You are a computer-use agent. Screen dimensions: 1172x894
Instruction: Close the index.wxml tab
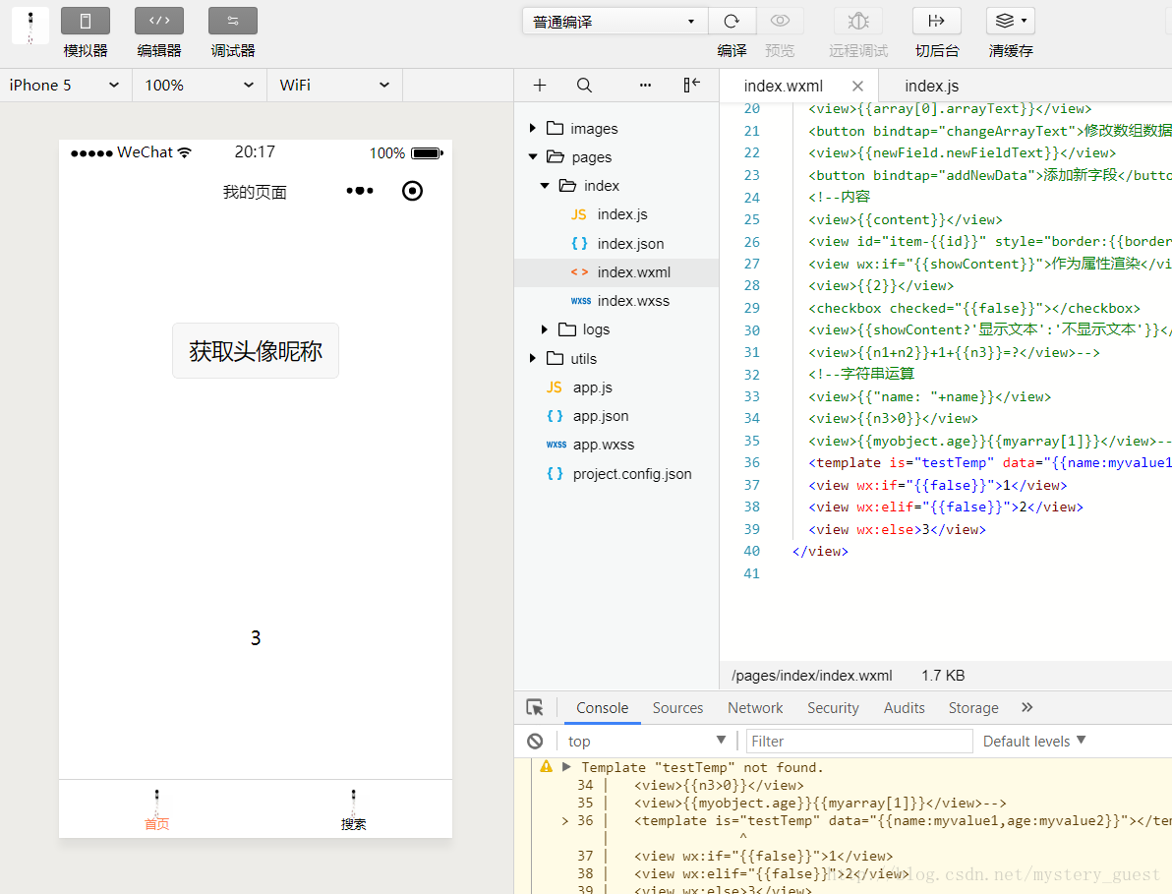pos(858,86)
